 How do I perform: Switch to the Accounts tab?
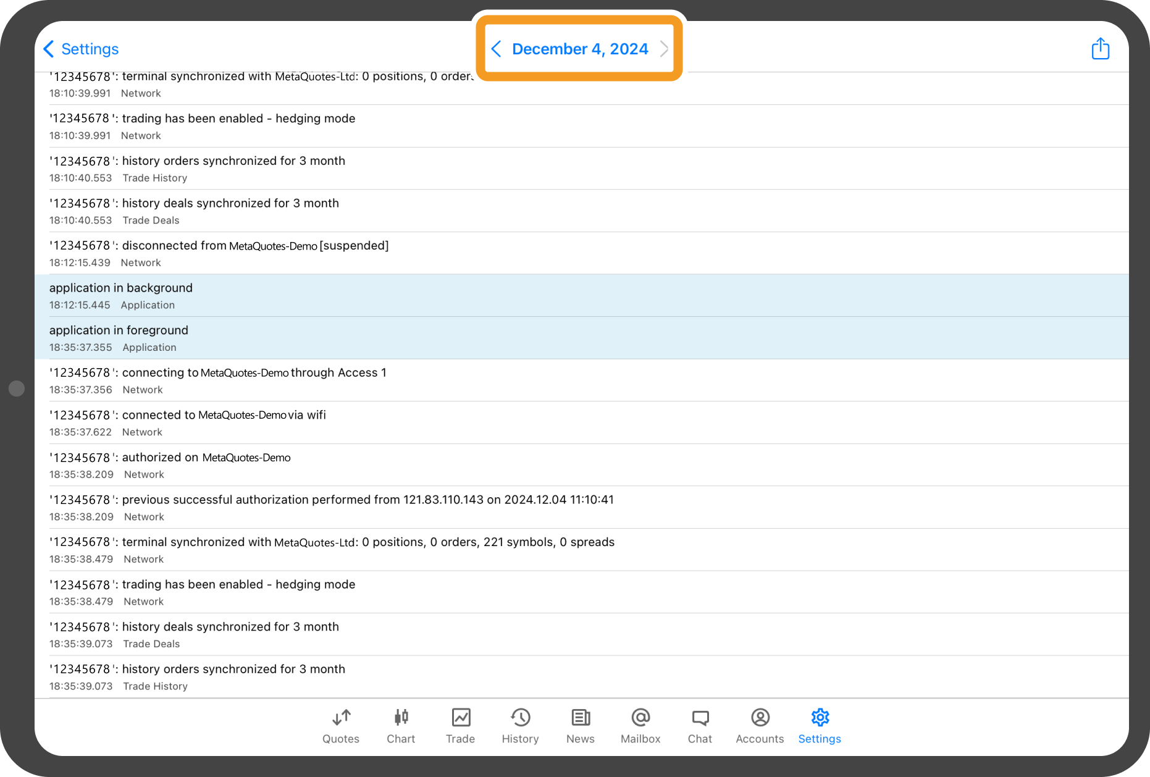(x=760, y=726)
